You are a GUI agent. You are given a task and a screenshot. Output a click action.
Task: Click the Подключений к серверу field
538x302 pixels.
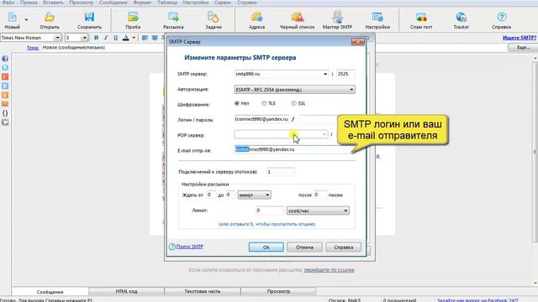point(280,172)
